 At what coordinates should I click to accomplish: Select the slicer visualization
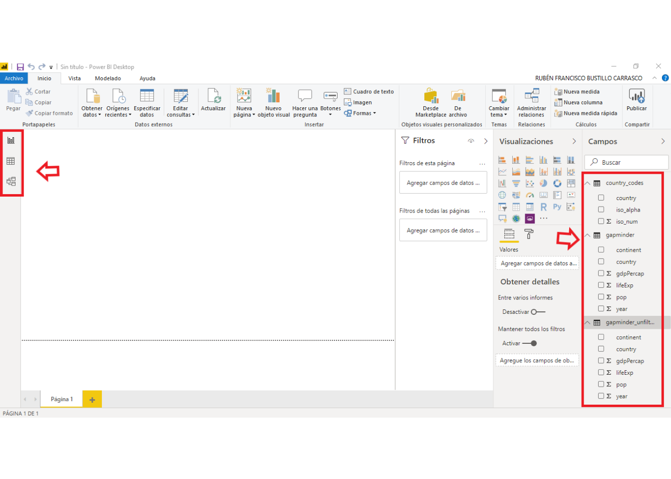(502, 207)
